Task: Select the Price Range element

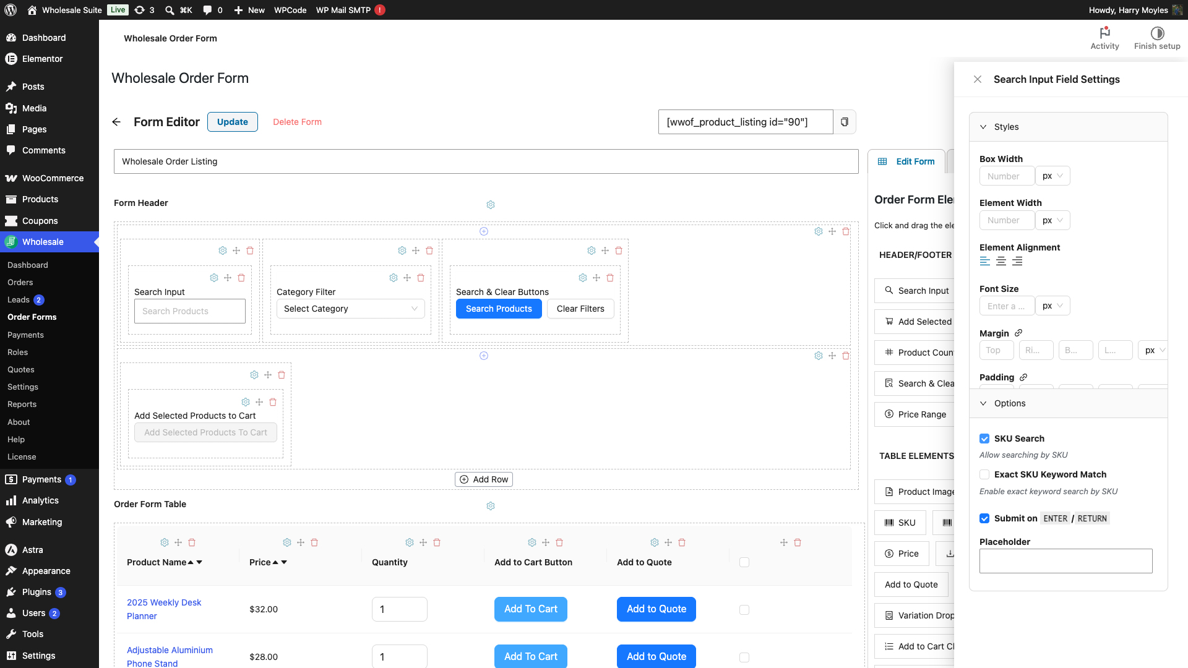Action: 915,414
